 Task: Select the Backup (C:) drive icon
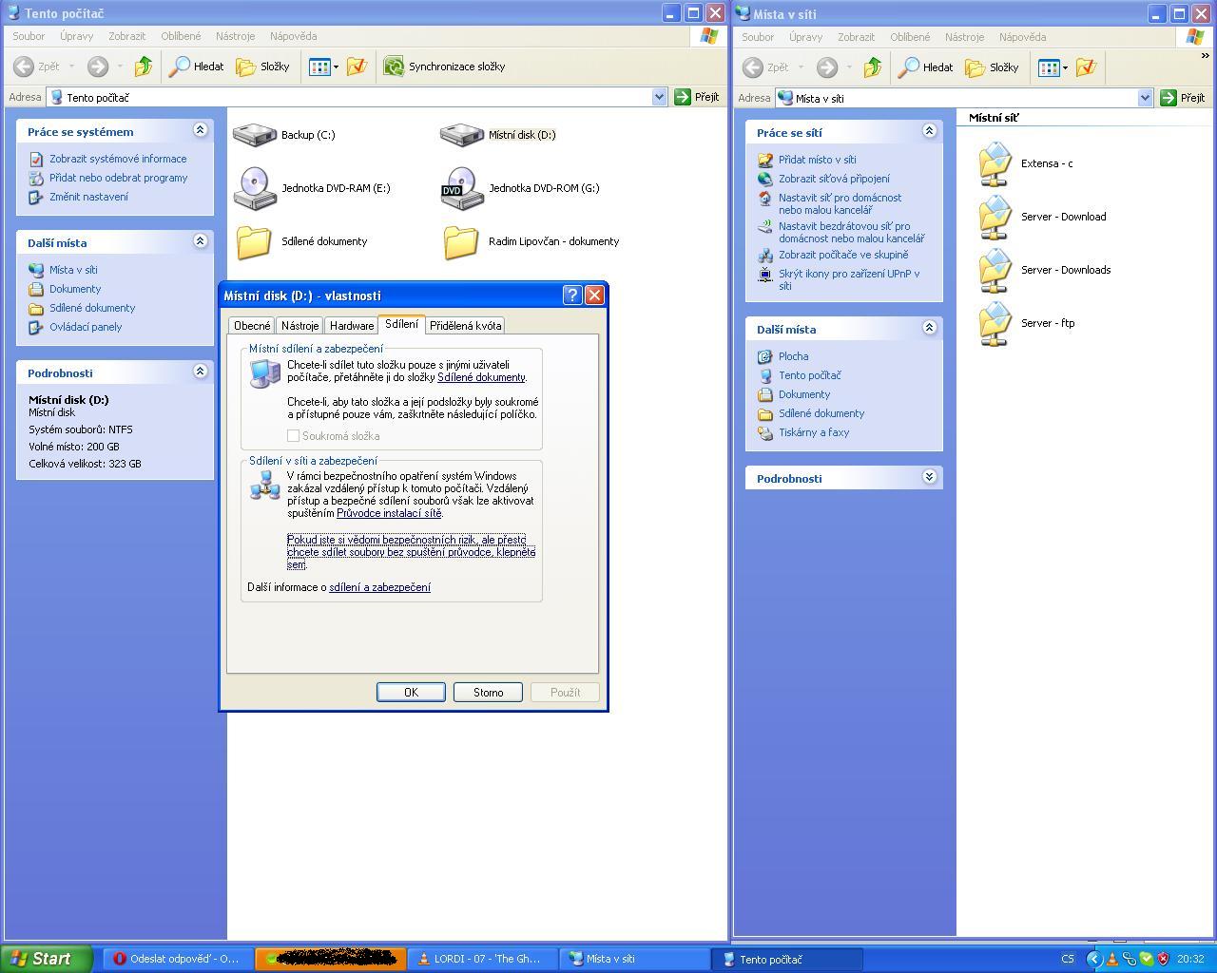(x=254, y=135)
